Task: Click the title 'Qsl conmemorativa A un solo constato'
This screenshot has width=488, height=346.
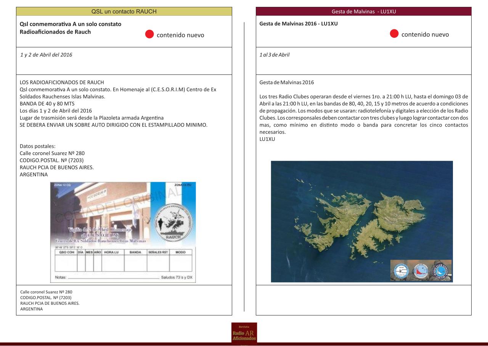Action: tap(71, 24)
